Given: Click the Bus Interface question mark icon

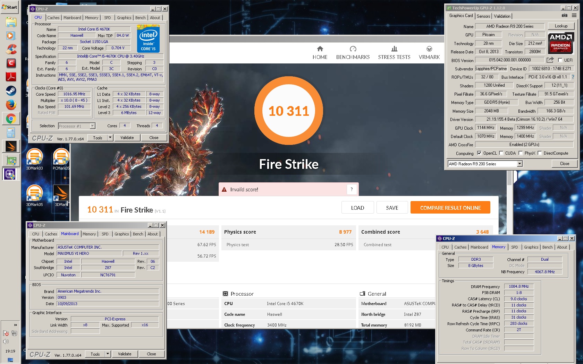Looking at the screenshot, I should coord(573,77).
